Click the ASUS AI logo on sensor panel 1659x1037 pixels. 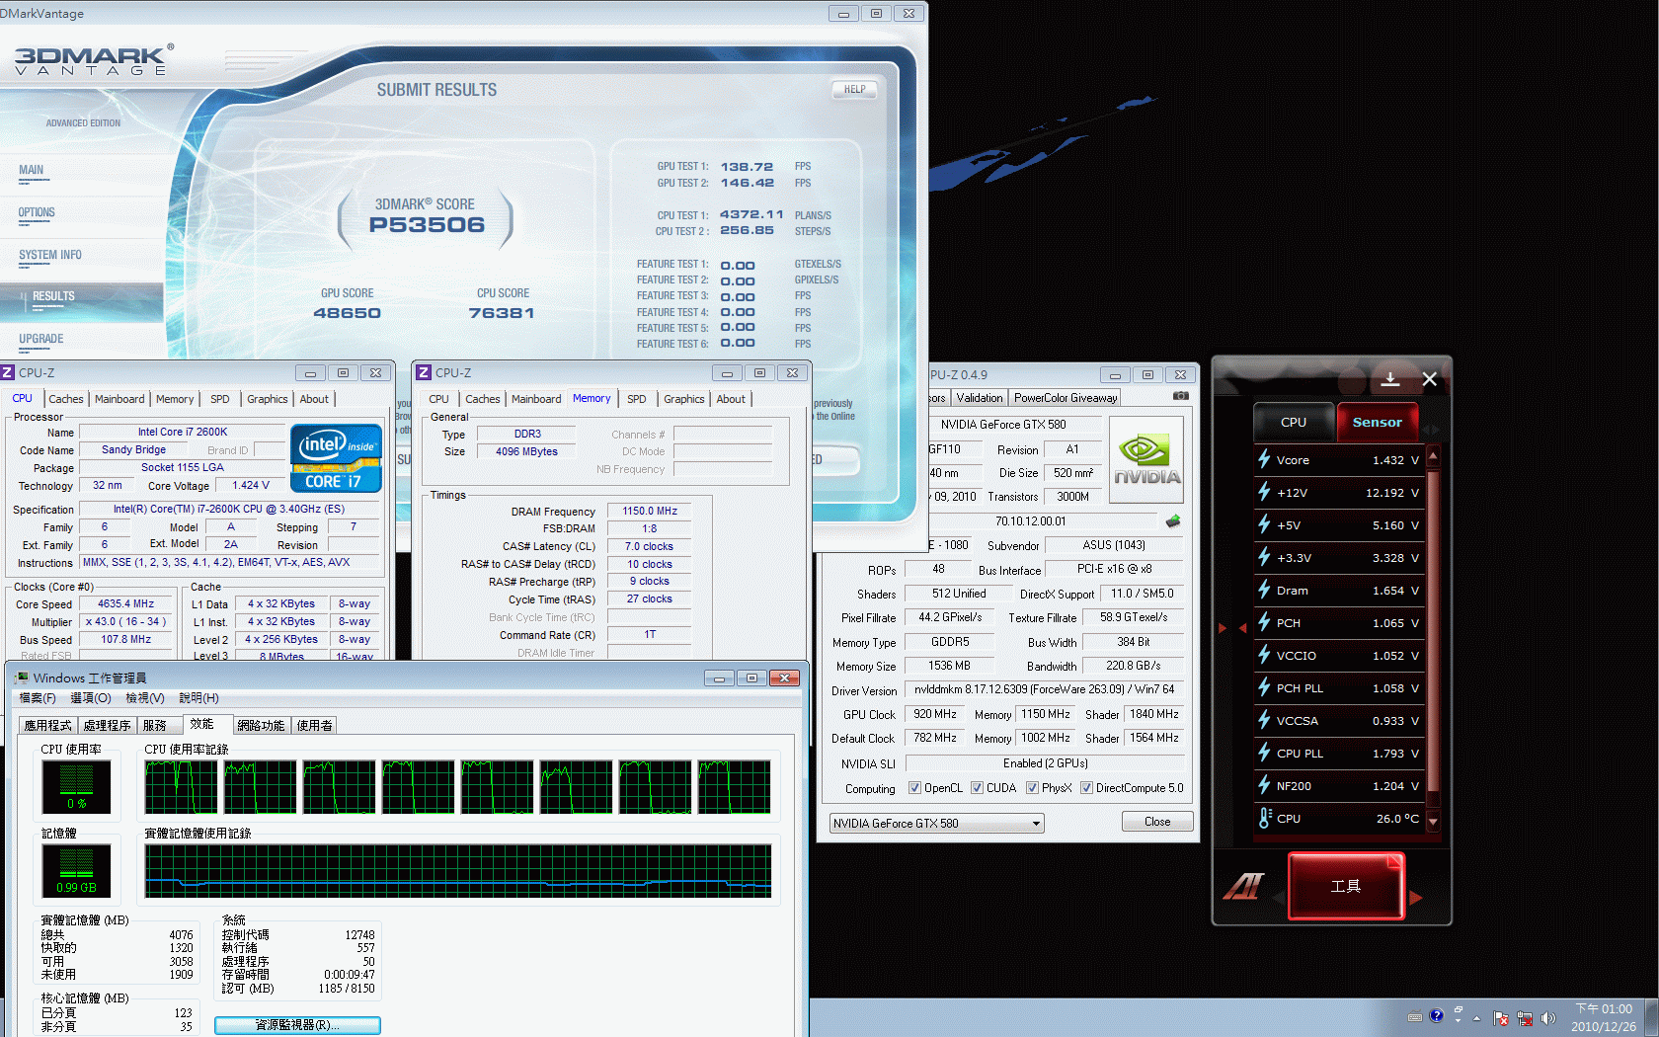point(1243,886)
